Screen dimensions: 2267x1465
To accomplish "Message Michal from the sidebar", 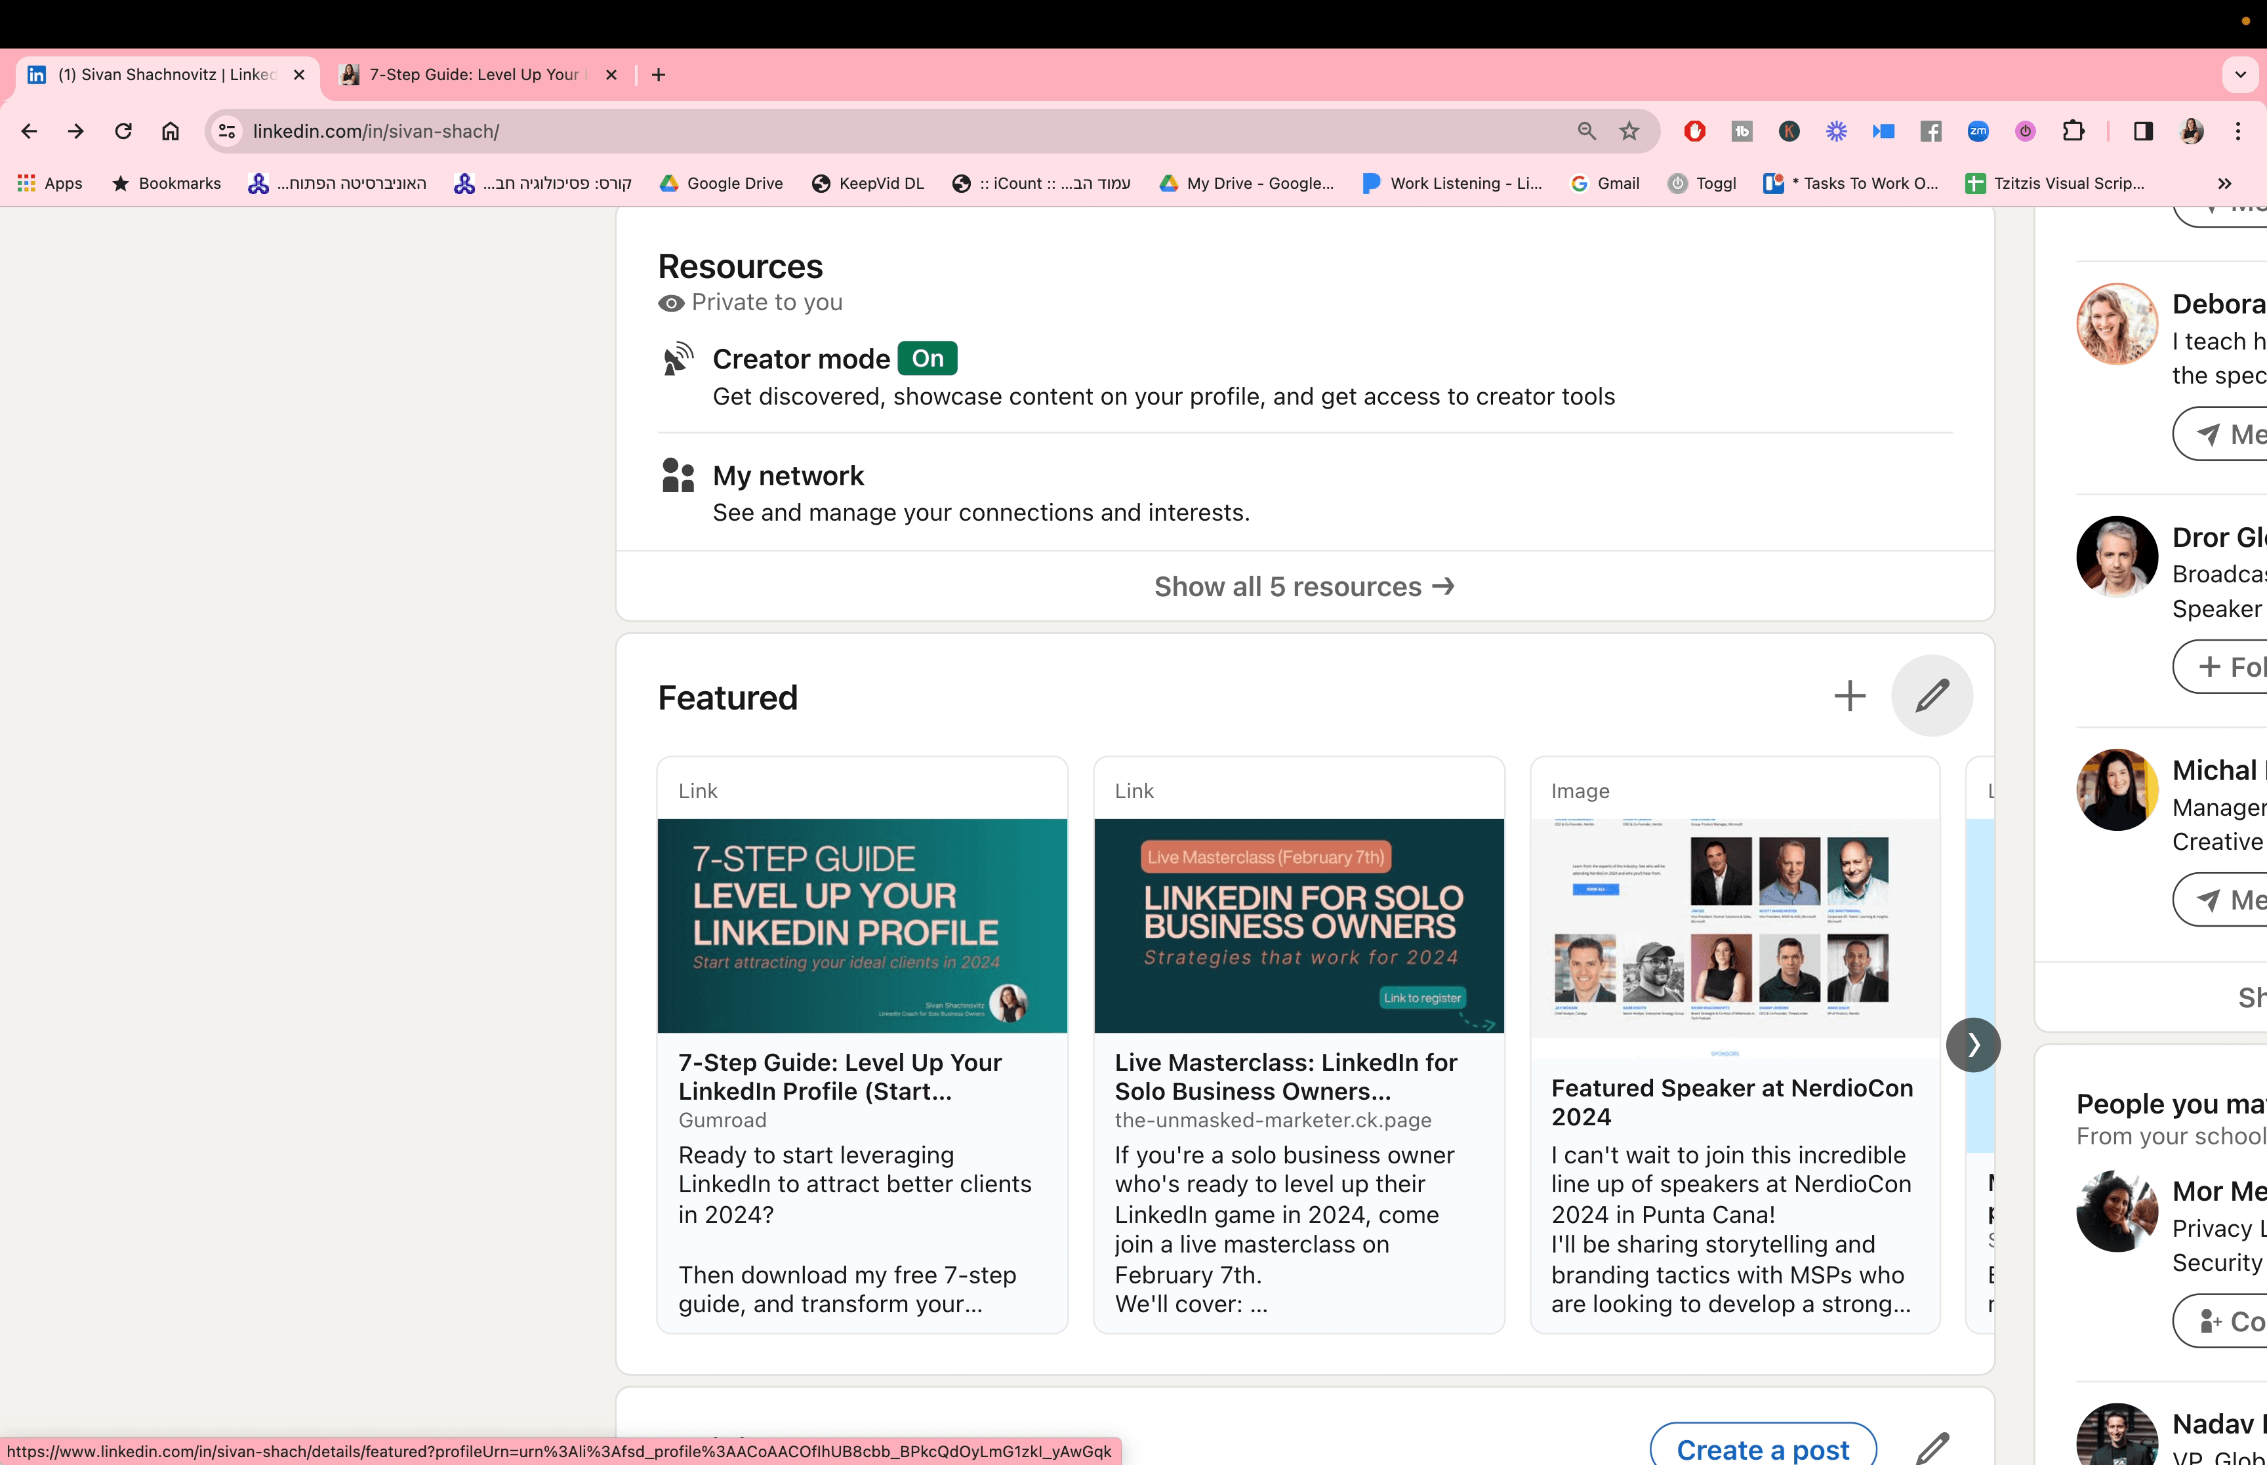I will (x=2221, y=899).
